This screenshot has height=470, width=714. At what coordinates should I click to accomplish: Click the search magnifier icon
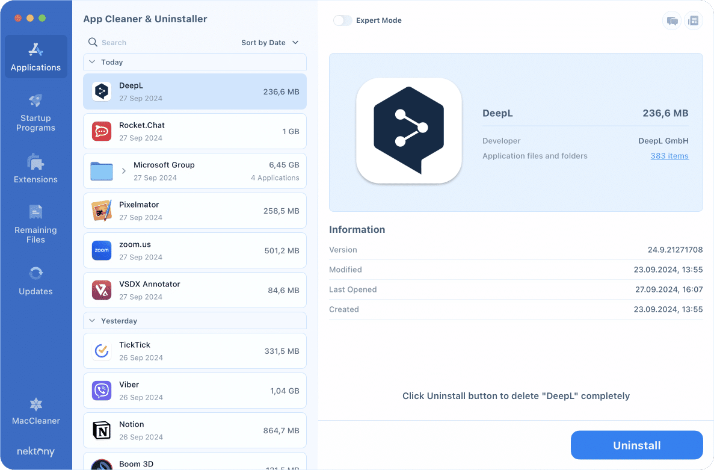click(x=93, y=42)
